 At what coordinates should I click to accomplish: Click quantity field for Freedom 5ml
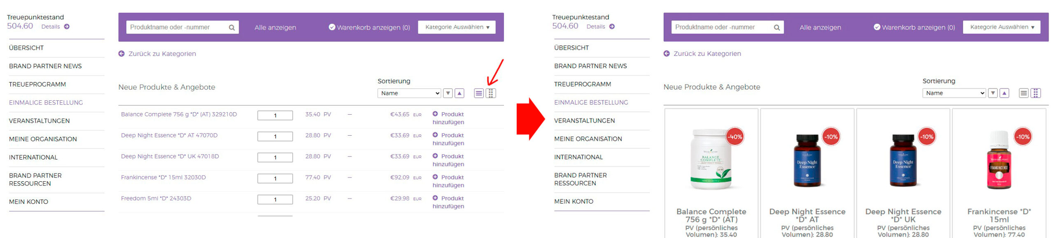(275, 199)
